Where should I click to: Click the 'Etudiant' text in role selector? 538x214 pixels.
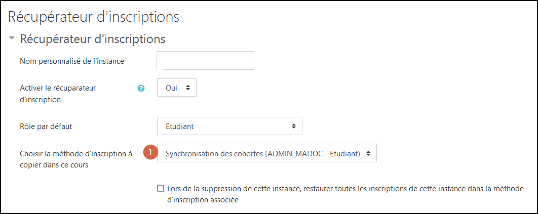[180, 126]
